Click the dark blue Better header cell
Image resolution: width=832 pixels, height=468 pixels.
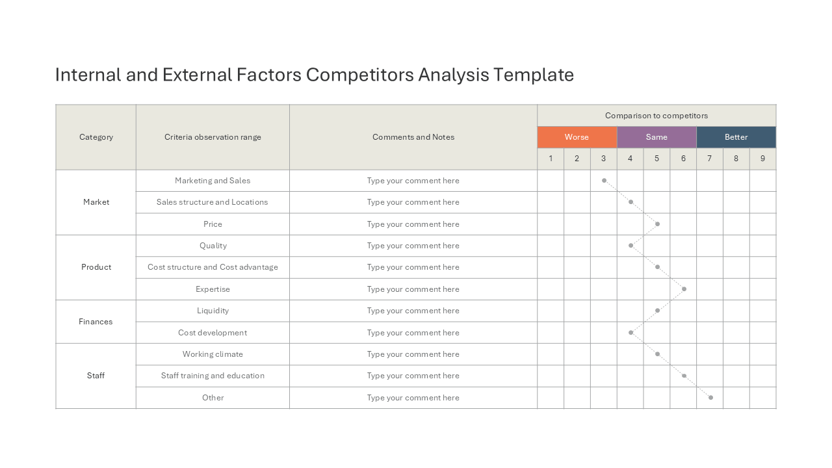click(x=736, y=137)
